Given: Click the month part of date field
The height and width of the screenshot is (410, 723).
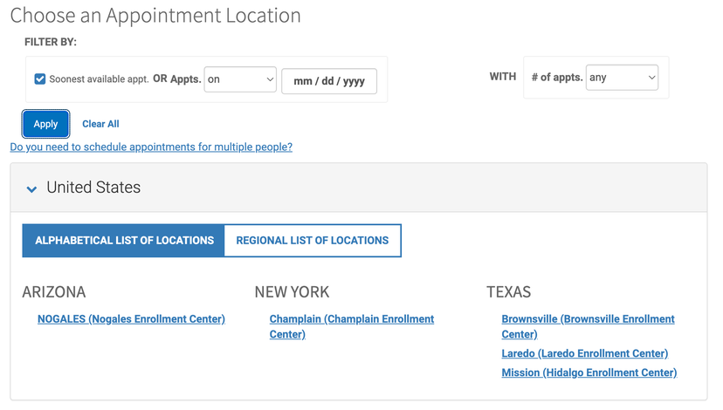Looking at the screenshot, I should (303, 81).
